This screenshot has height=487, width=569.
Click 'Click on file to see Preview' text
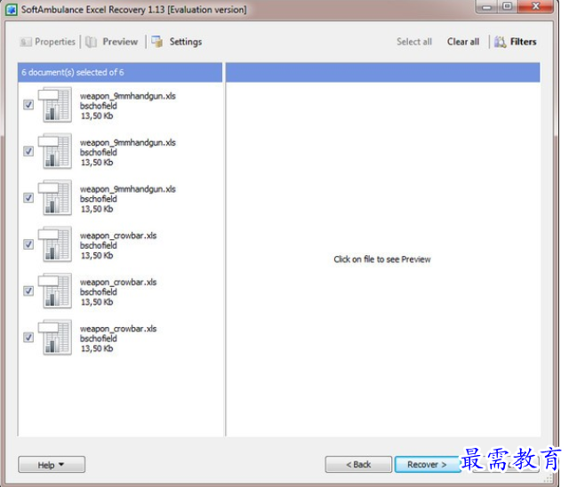tap(382, 259)
